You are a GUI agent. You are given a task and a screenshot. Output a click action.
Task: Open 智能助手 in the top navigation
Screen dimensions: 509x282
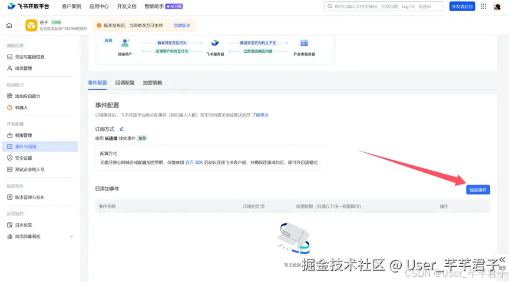click(x=154, y=6)
